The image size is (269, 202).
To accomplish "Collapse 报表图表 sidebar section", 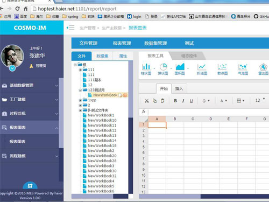I will tap(30, 128).
